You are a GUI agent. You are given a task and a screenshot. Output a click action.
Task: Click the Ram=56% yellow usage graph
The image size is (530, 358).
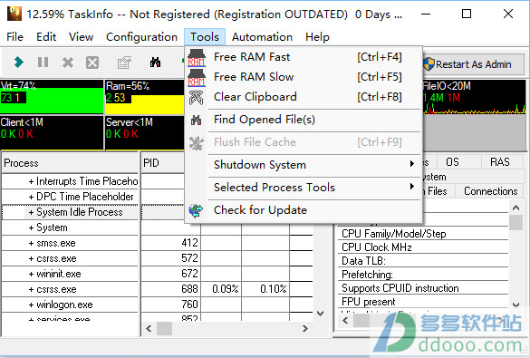click(x=144, y=97)
